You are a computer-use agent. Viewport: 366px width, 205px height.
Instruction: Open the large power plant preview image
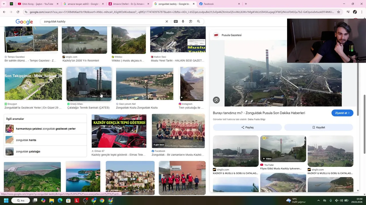[283, 73]
